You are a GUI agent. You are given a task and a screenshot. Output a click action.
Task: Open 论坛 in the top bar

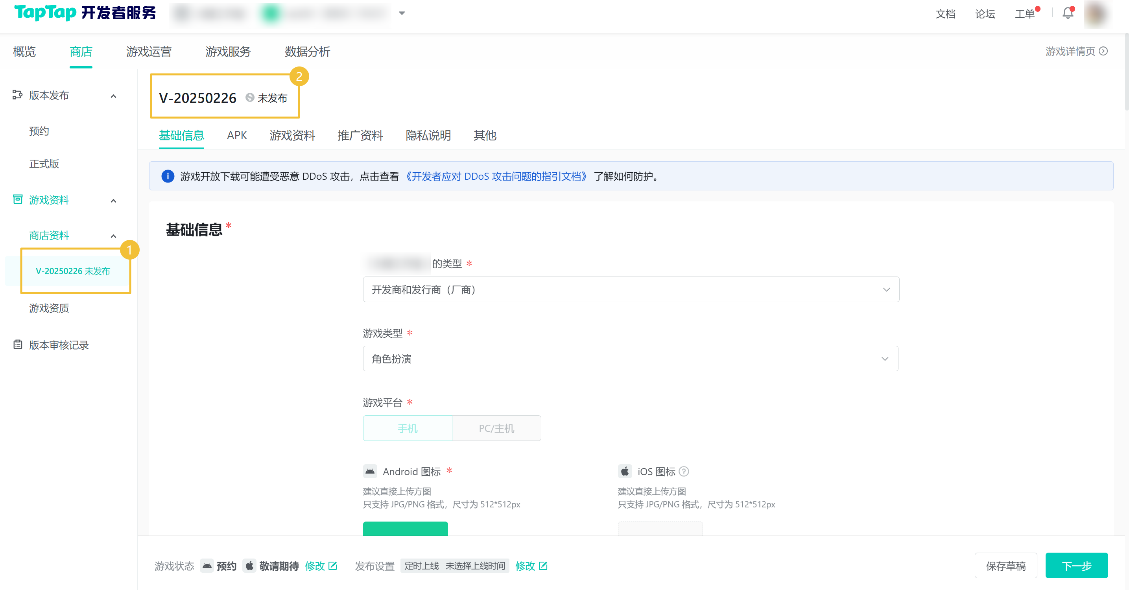[x=985, y=14]
